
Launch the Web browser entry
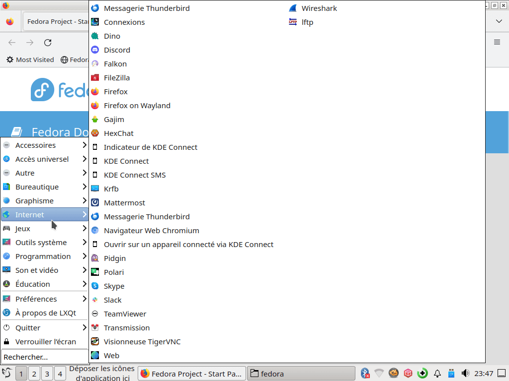pyautogui.click(x=105, y=356)
